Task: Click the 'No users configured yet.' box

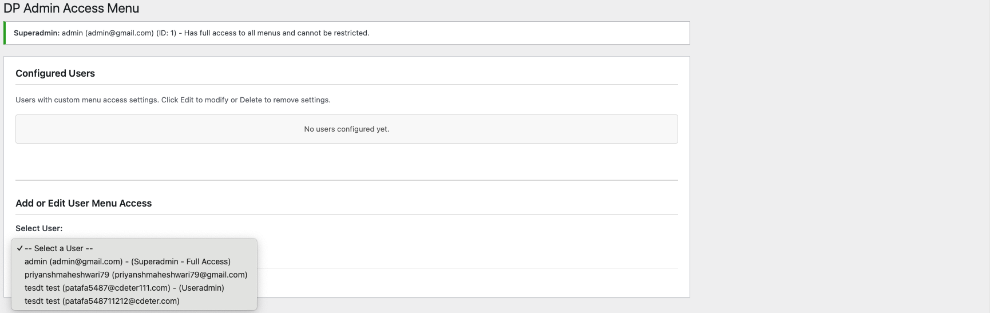Action: click(x=346, y=129)
